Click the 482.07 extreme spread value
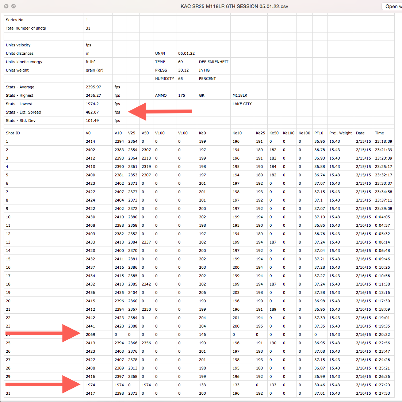Image resolution: width=402 pixels, height=402 pixels. click(x=92, y=112)
